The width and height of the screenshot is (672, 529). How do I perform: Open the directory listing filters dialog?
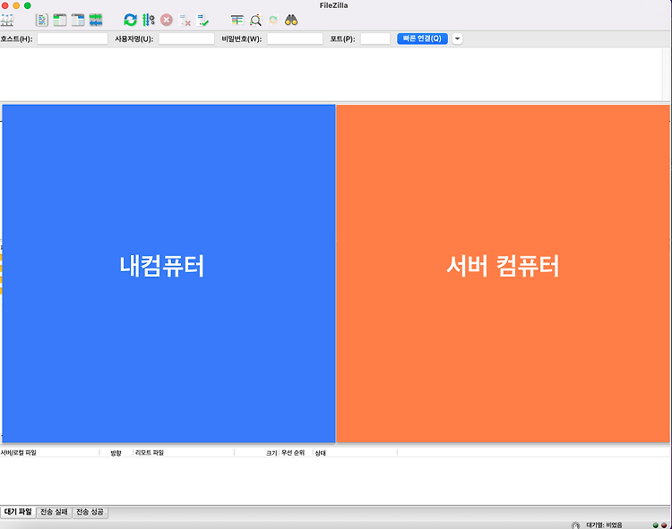pos(237,20)
